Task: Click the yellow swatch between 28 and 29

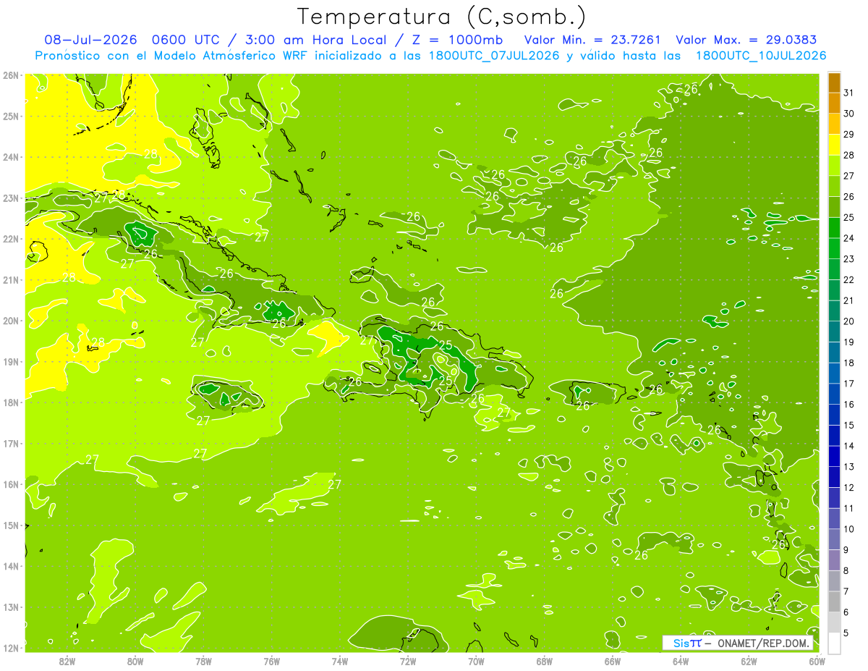Action: 834,145
